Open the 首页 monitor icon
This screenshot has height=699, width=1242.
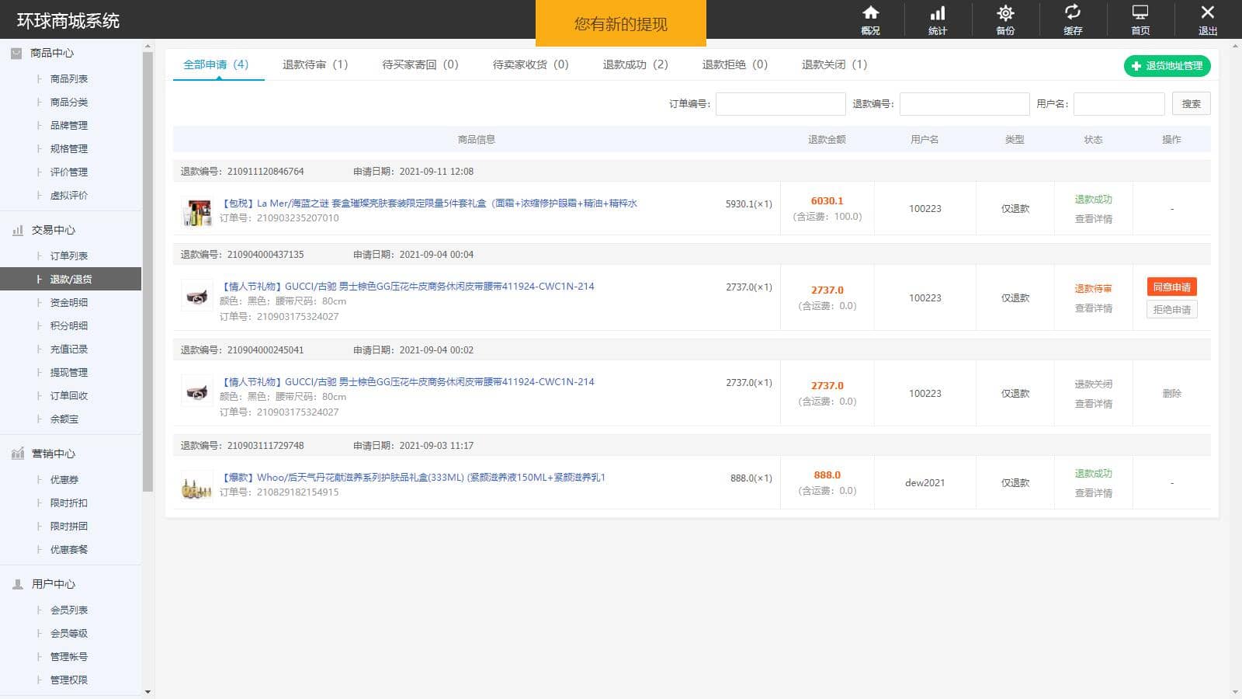tap(1140, 13)
